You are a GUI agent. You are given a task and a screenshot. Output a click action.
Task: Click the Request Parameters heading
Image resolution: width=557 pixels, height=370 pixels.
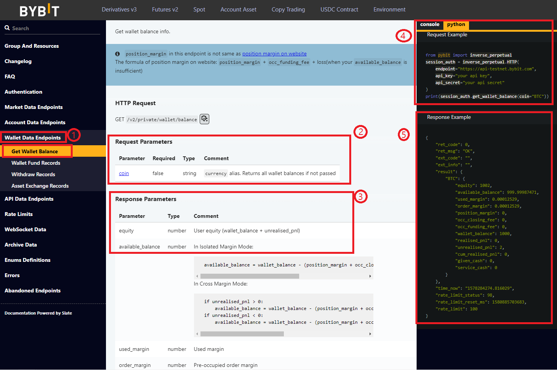point(144,142)
